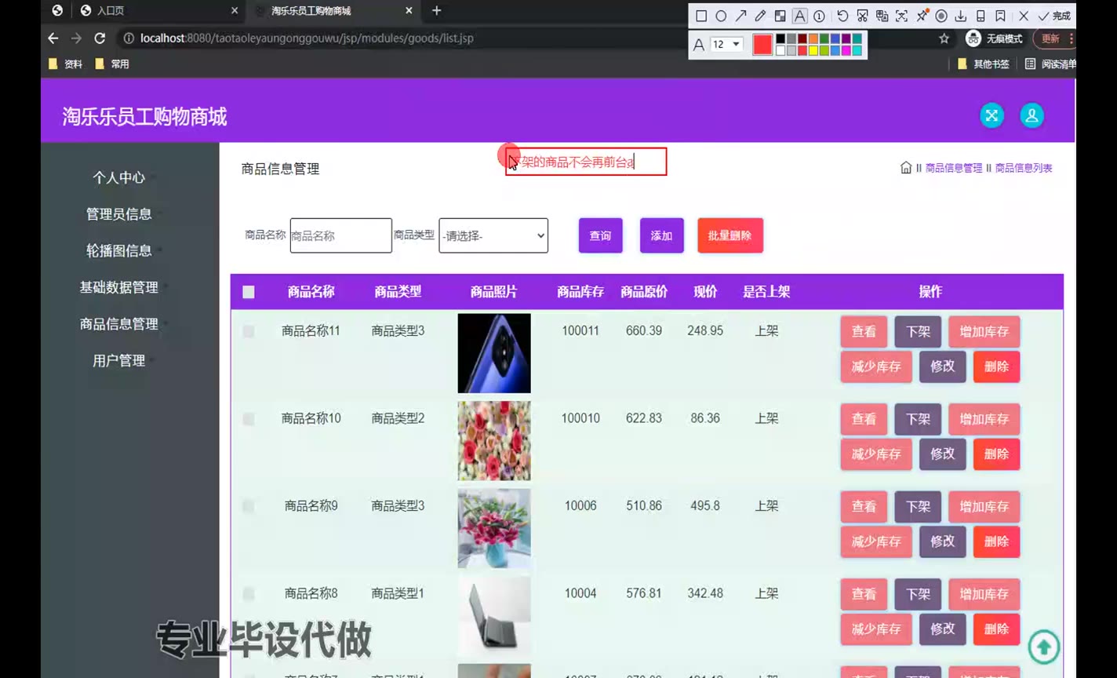Viewport: 1117px width, 678px height.
Task: Select the rectangle annotation tool
Action: click(701, 16)
